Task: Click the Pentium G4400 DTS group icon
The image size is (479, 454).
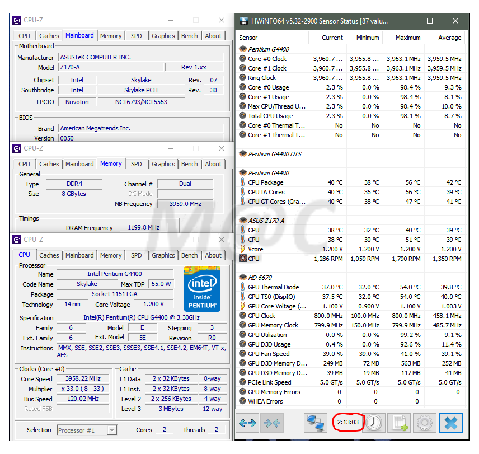Action: [x=243, y=154]
